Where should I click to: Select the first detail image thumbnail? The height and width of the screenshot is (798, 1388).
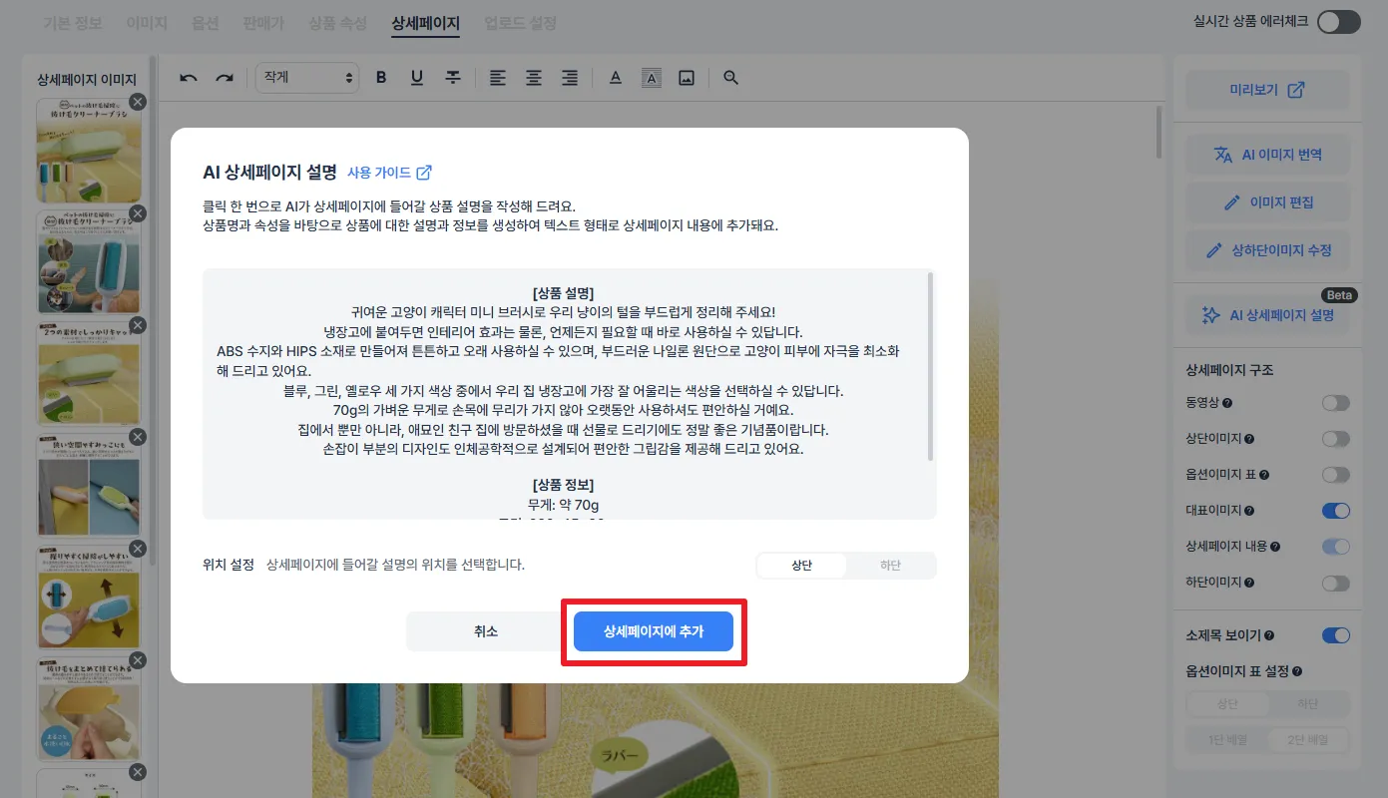88,151
